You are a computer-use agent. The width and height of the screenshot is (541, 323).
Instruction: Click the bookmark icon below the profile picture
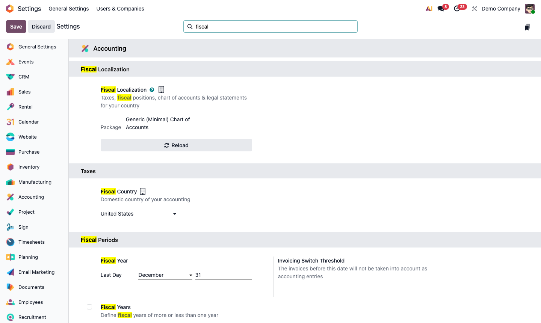coord(527,27)
